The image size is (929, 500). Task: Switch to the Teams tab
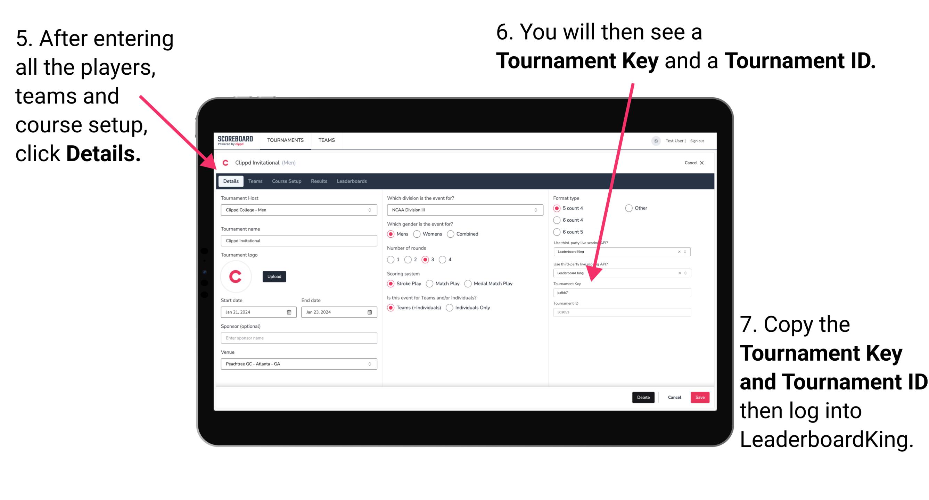pyautogui.click(x=257, y=181)
